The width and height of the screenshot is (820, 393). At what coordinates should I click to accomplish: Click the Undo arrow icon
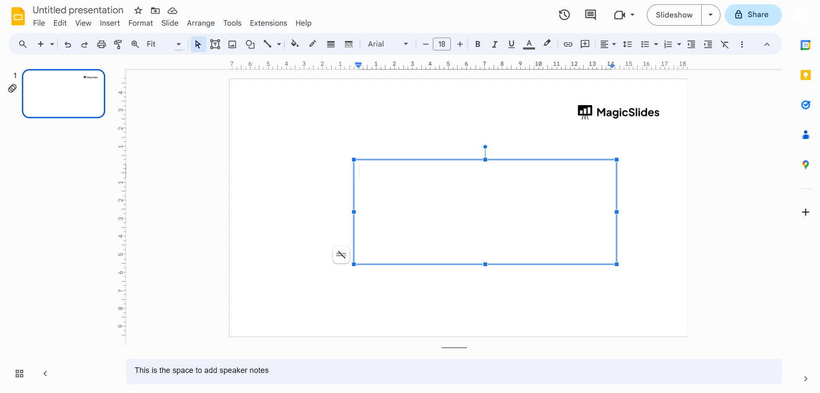pos(68,44)
